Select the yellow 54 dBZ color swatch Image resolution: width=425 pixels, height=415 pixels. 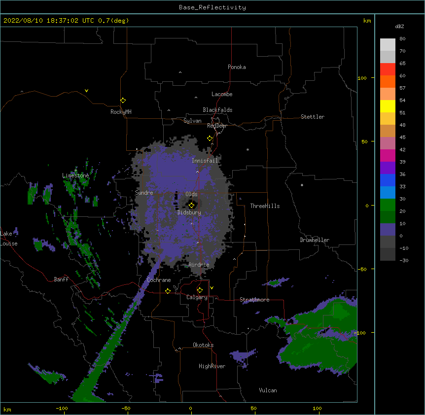(388, 106)
